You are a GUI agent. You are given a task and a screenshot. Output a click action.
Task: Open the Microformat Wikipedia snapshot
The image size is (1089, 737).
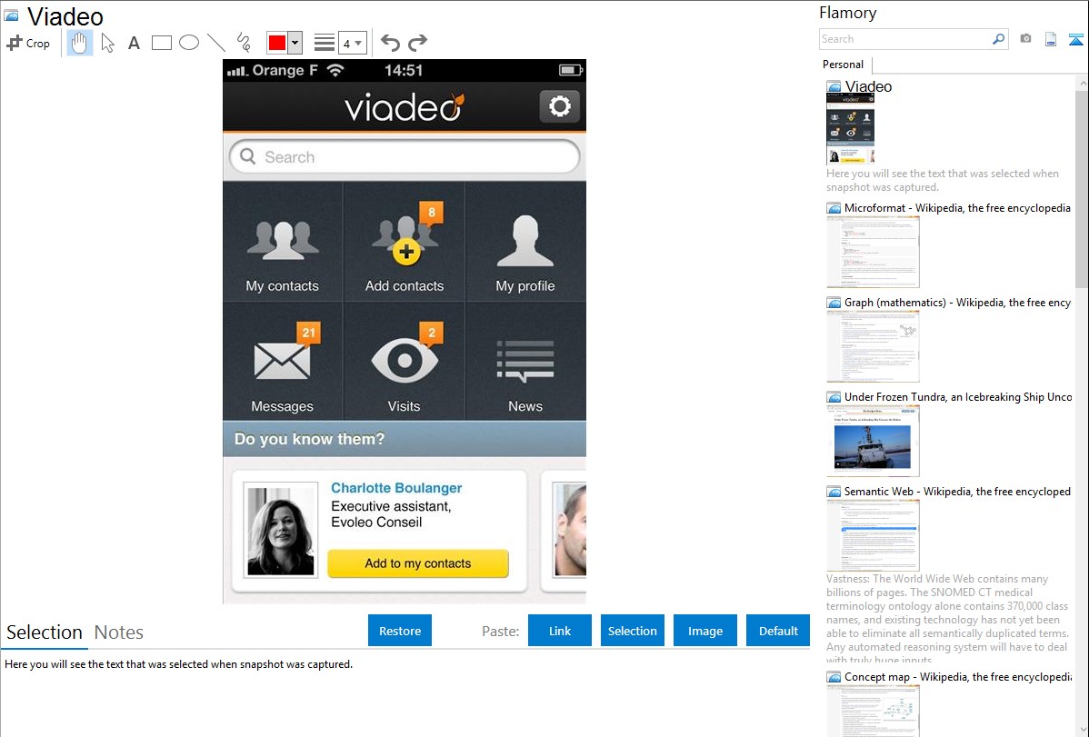tap(873, 252)
